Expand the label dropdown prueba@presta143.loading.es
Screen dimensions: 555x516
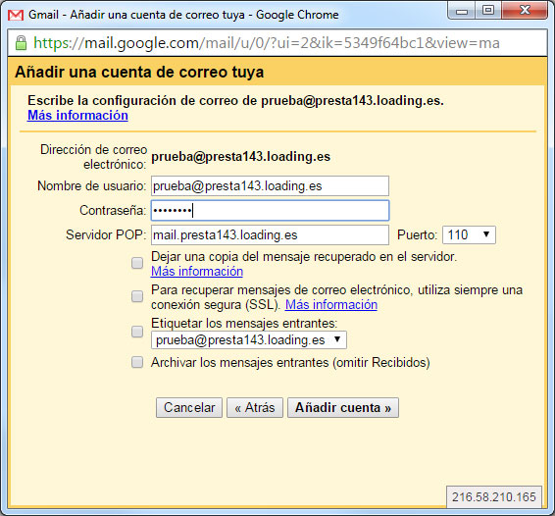[249, 340]
